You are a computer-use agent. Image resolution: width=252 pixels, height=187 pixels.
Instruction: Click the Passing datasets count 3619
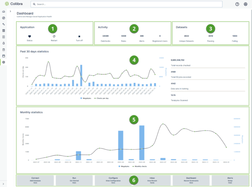211,36
